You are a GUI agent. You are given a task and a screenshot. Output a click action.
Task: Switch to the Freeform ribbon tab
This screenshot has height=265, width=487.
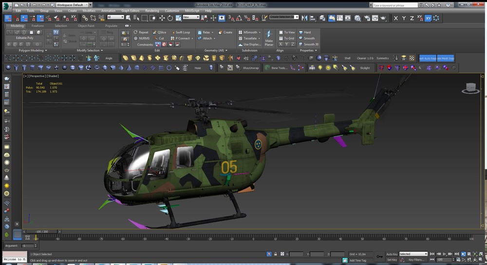pyautogui.click(x=37, y=26)
